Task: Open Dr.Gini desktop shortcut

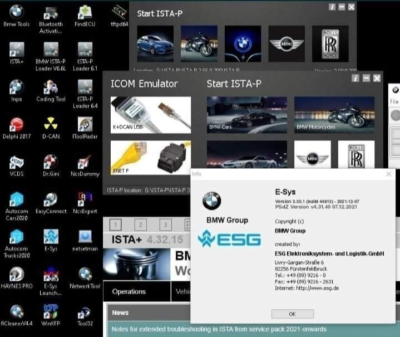Action: (x=51, y=165)
